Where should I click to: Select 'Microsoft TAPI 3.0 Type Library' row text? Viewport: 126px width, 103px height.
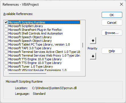click(30, 48)
